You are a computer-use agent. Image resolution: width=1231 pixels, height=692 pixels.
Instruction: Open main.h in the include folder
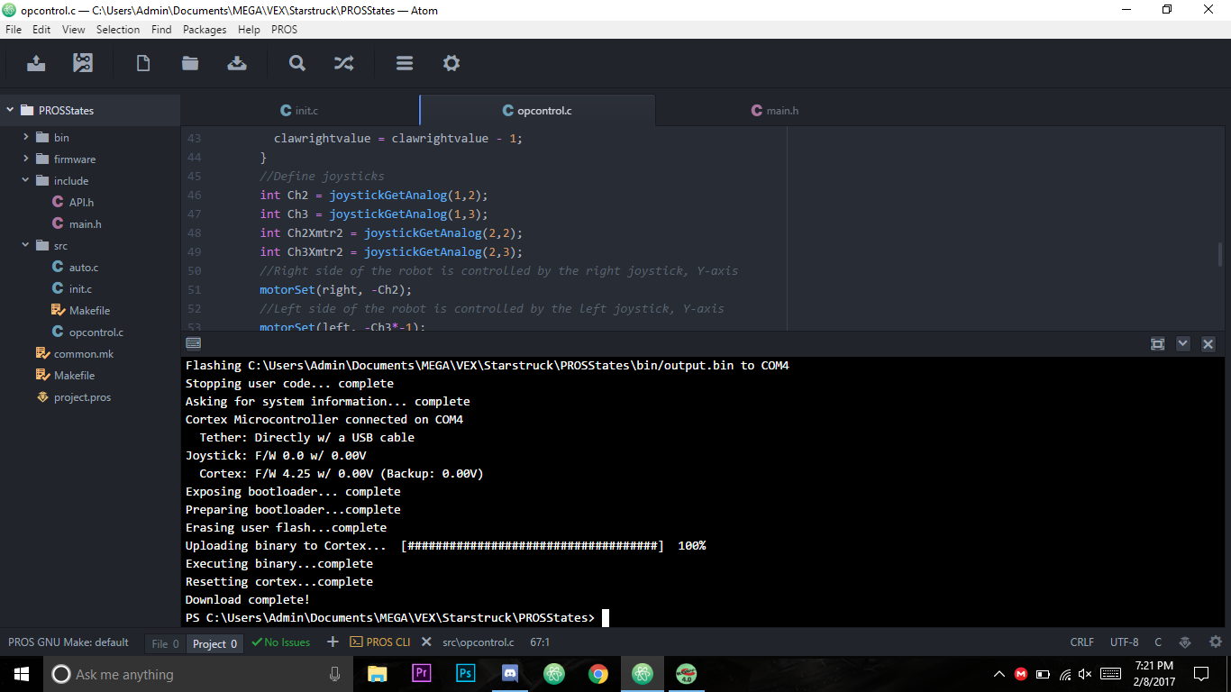click(85, 223)
